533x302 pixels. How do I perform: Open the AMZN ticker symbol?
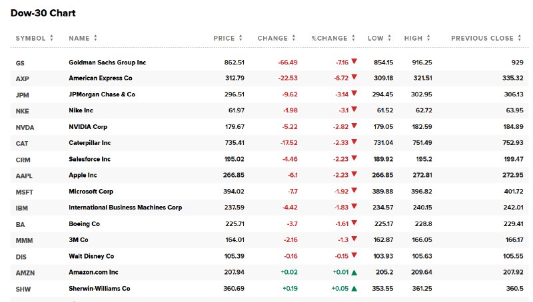[x=25, y=273]
